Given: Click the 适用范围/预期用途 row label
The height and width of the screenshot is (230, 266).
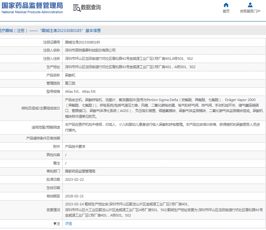Looking at the screenshot, I should click(x=46, y=128).
